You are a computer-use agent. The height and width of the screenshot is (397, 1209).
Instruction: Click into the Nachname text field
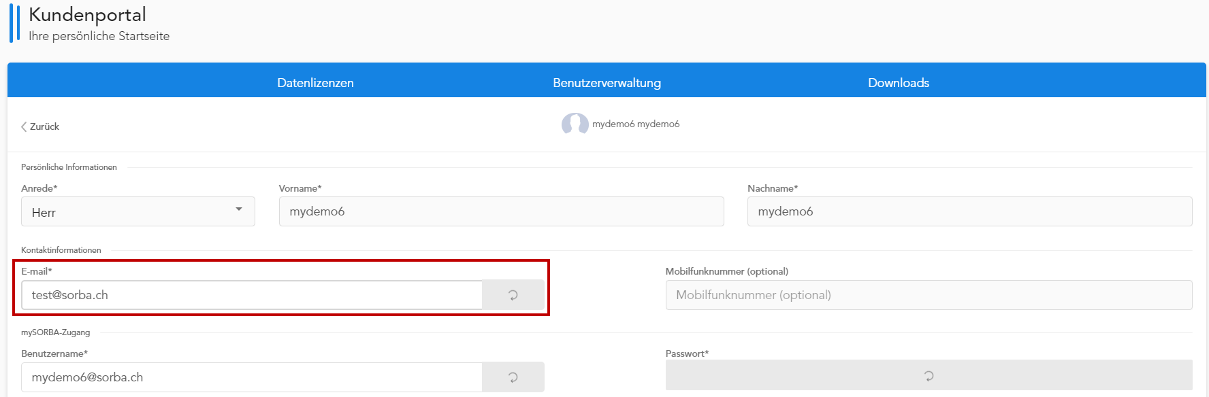pos(969,211)
